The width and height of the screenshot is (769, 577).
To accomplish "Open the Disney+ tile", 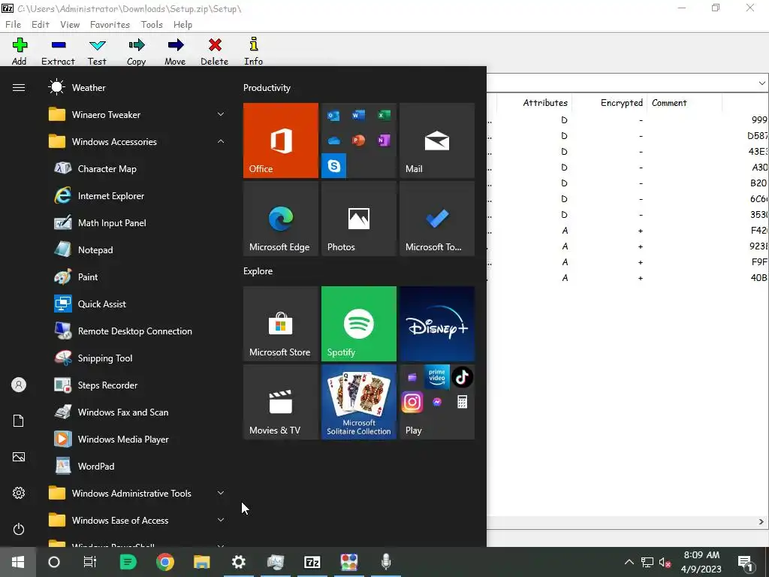I will (x=437, y=324).
